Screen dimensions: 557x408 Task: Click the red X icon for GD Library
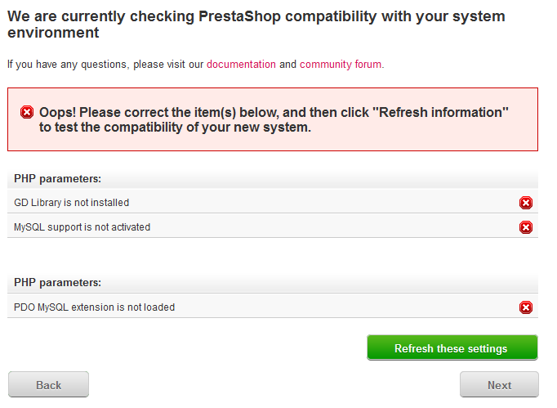(x=526, y=203)
